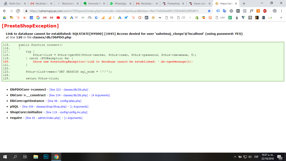Expand pSQL 1 Arguments link

point(79,107)
